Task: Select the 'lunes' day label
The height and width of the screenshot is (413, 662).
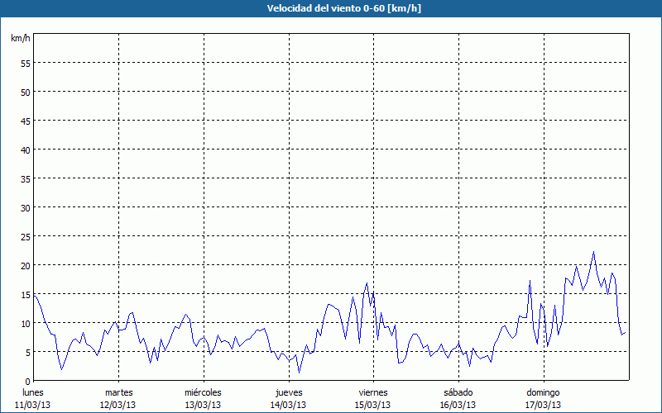Action: [33, 392]
